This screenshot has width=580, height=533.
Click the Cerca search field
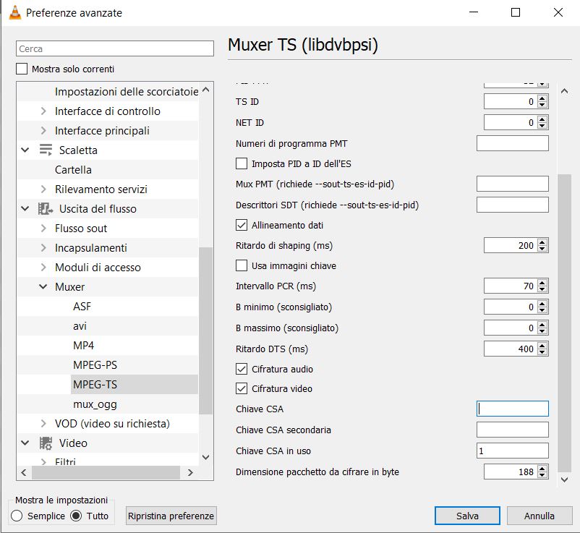[115, 48]
